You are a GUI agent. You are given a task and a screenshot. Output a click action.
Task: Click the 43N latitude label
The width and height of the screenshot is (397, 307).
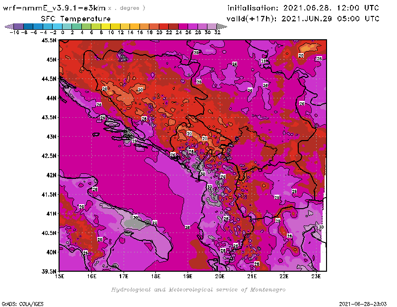tap(52, 137)
